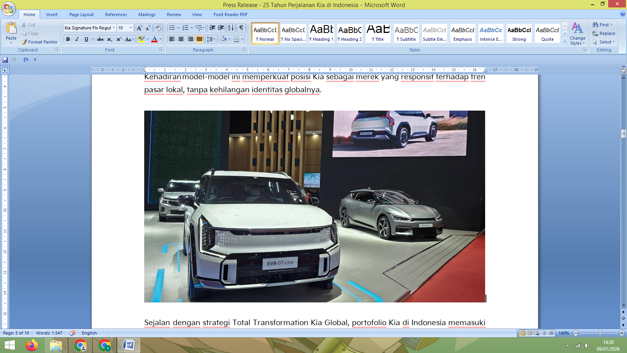Click the Shrink Font icon
The image size is (627, 353).
coord(148,28)
